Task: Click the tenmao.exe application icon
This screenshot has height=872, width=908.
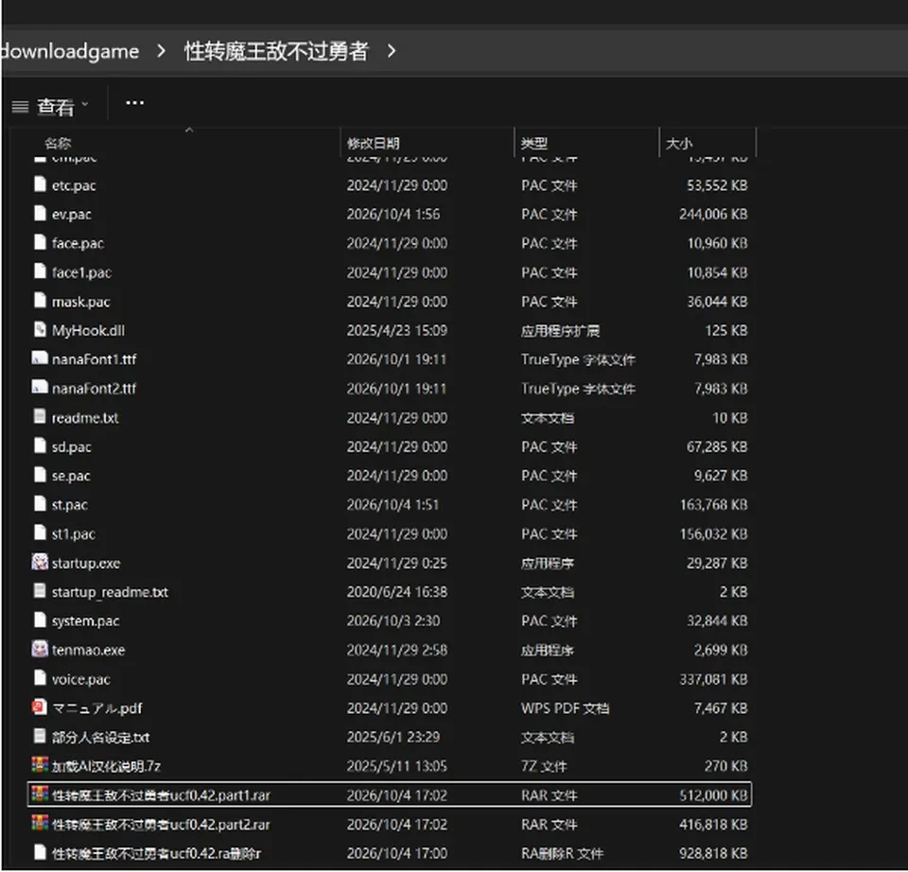Action: click(40, 649)
